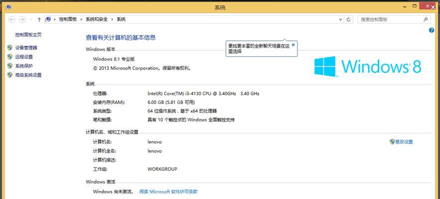Click the Microsoft Corporation copyright line
Image resolution: width=440 pixels, height=199 pixels.
[143, 68]
